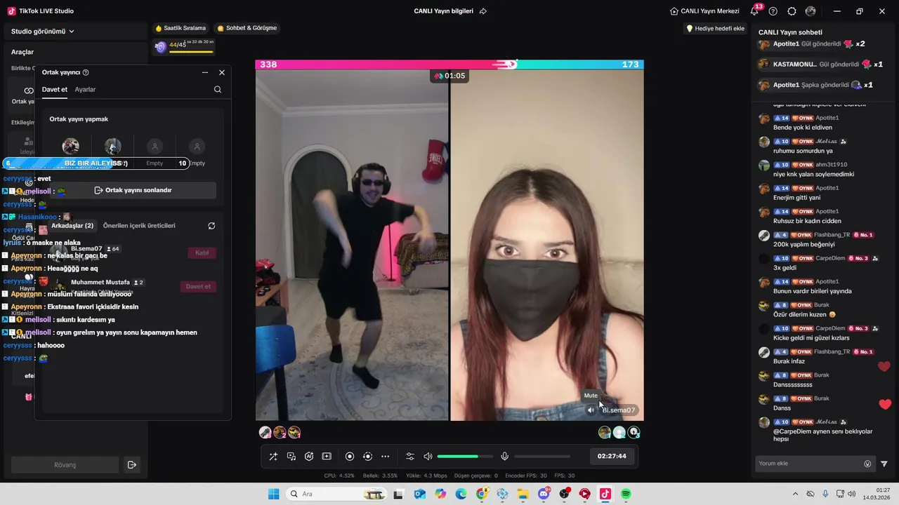Click the exit icon beside Rövanş
Screen dimensions: 899x505
[131, 465]
